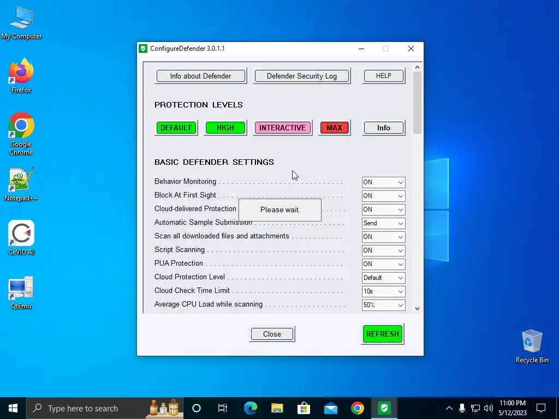The width and height of the screenshot is (559, 419).
Task: Open the Windows Start menu
Action: [13, 408]
